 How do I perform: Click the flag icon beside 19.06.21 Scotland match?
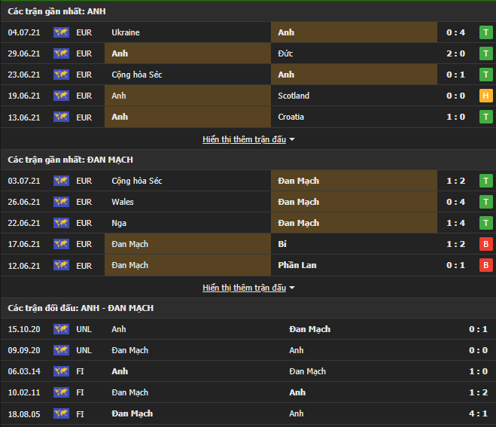[x=61, y=96]
